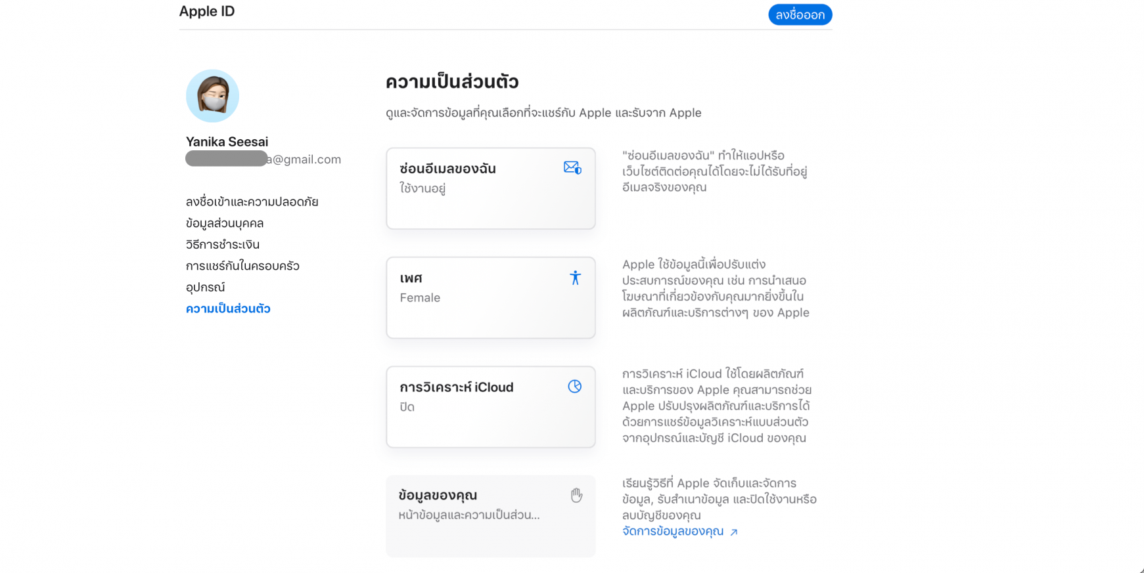Click the Apple ID header title
This screenshot has width=1144, height=573.
pyautogui.click(x=207, y=11)
